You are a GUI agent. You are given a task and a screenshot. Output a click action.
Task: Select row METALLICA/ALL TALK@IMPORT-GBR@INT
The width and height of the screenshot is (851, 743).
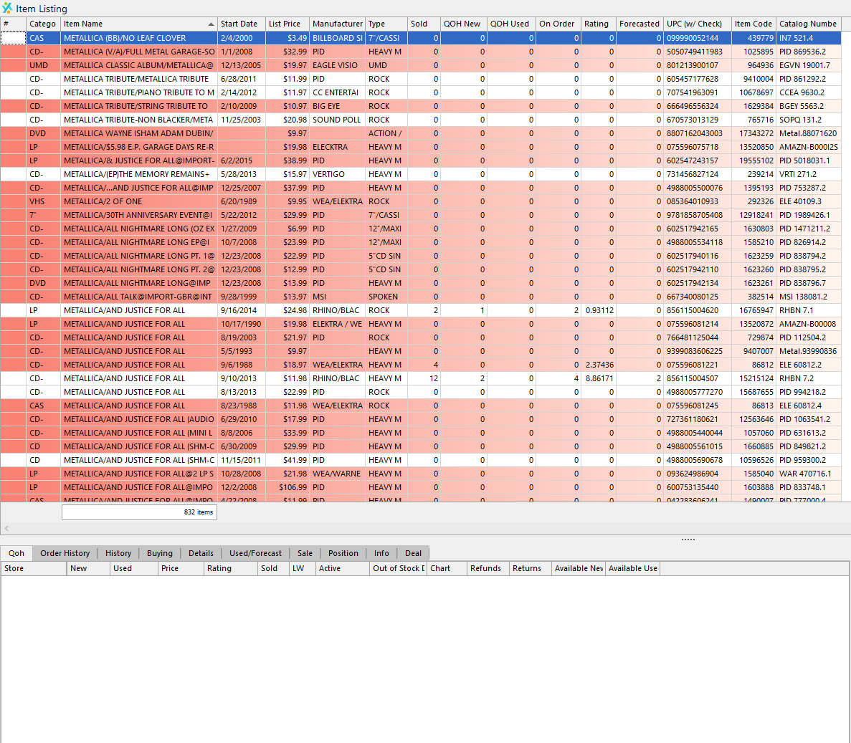coord(421,297)
